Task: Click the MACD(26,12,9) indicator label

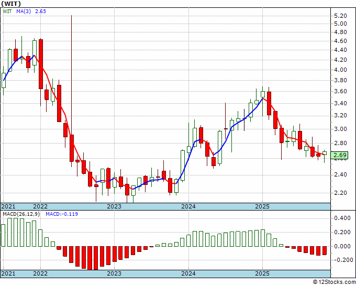Action: 21,214
